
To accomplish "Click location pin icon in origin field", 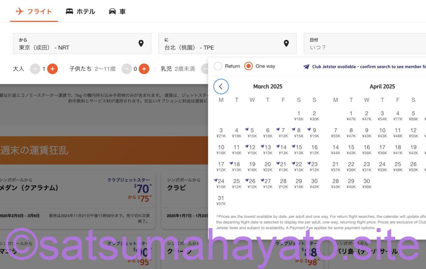I will point(141,43).
